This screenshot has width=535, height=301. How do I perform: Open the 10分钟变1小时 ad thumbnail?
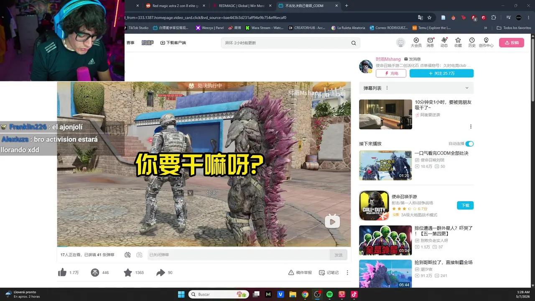[385, 114]
